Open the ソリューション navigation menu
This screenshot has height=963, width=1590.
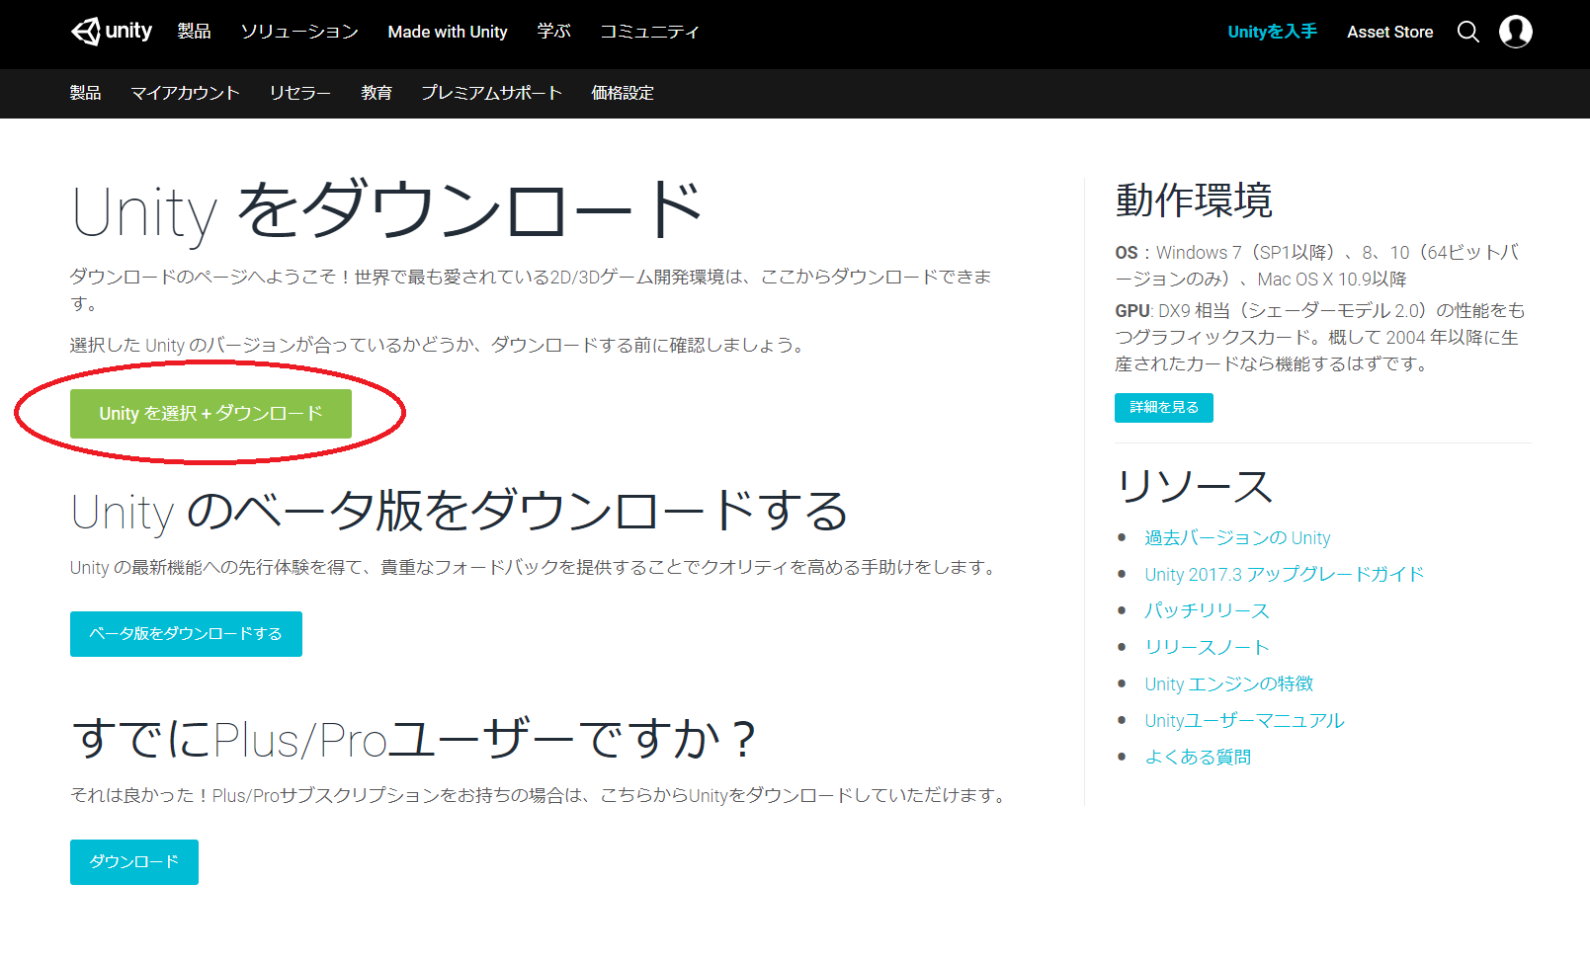[299, 32]
